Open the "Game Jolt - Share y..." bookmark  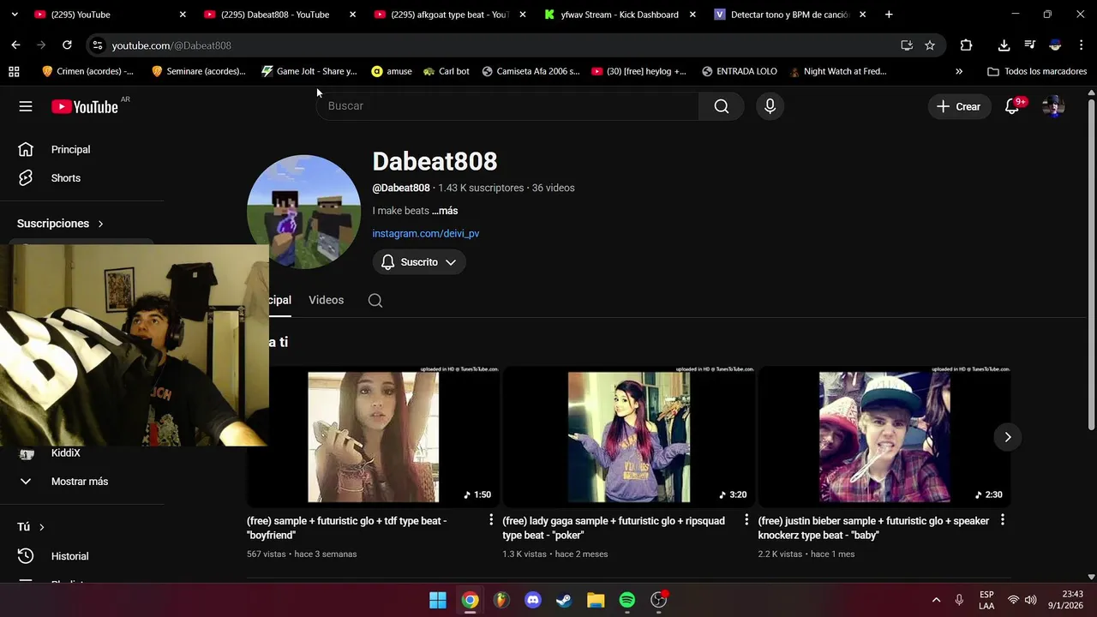point(309,71)
